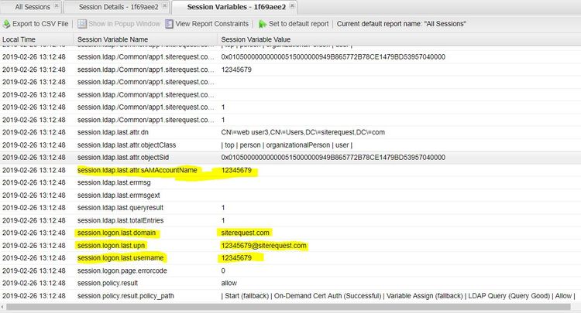Select the session.ldap.last.attr.dn variable name
This screenshot has width=581, height=313.
pyautogui.click(x=112, y=132)
